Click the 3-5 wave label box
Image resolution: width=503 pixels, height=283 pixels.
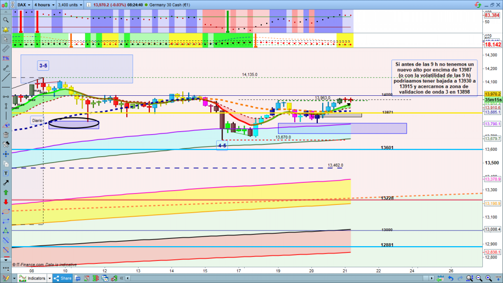tap(43, 65)
